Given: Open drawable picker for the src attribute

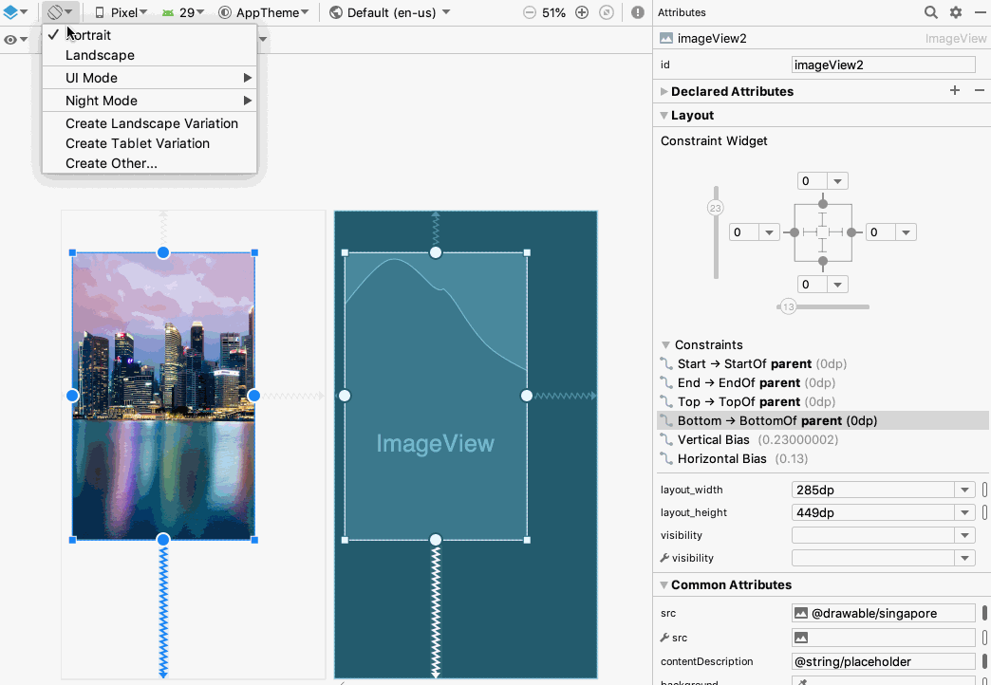Looking at the screenshot, I should [801, 613].
